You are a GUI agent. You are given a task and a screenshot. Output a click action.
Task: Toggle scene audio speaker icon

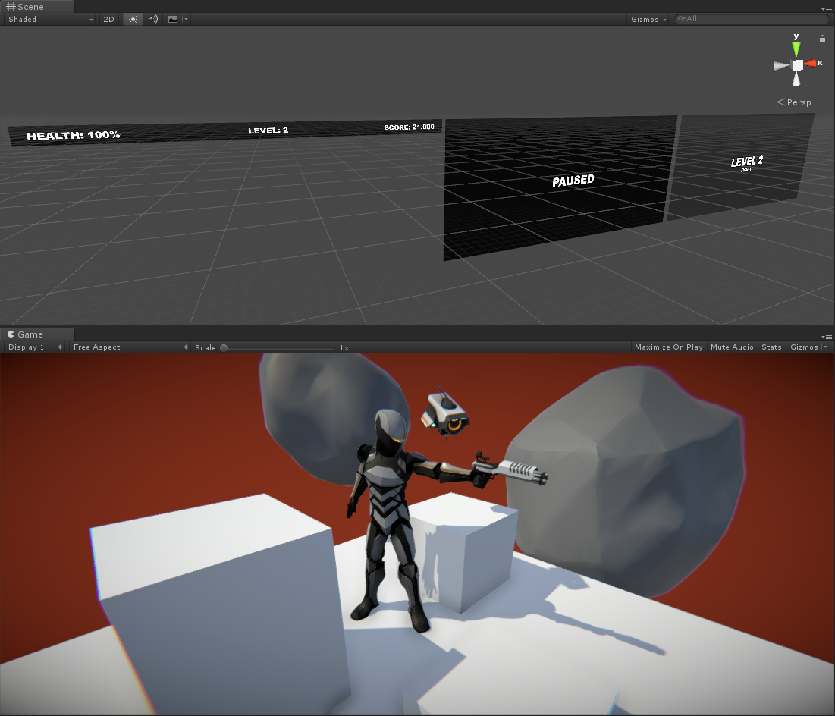click(153, 19)
